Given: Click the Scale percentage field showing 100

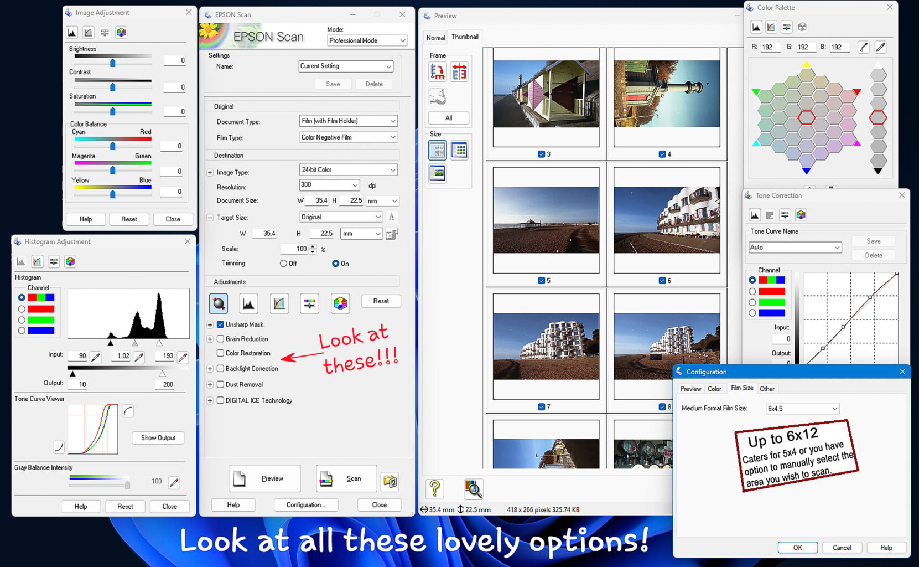Looking at the screenshot, I should [294, 249].
